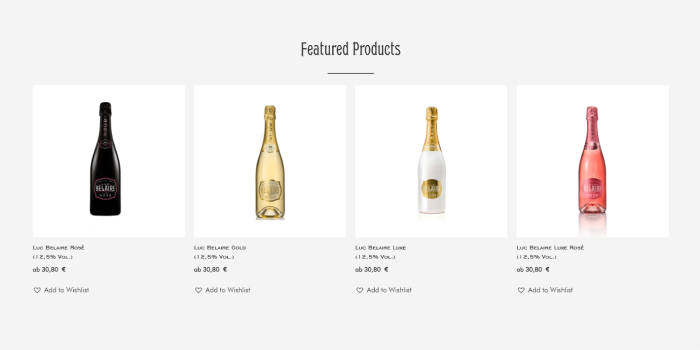
Task: Click 'Add to Wishlist' text for pink Luxe Rosè
Action: 550,290
